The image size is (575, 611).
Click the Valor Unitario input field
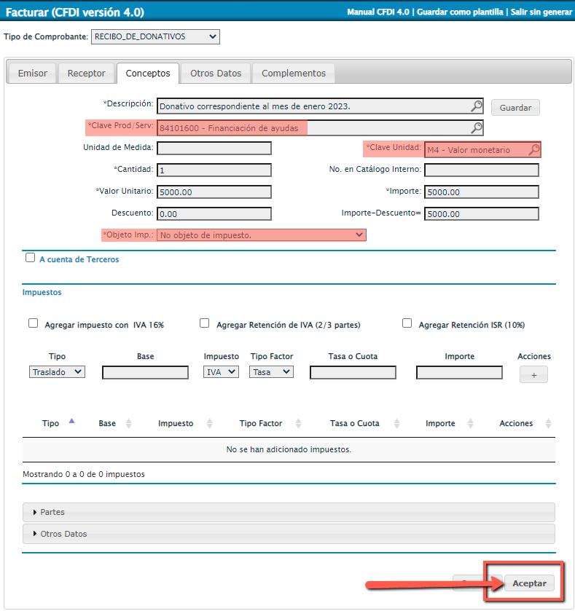coord(214,192)
